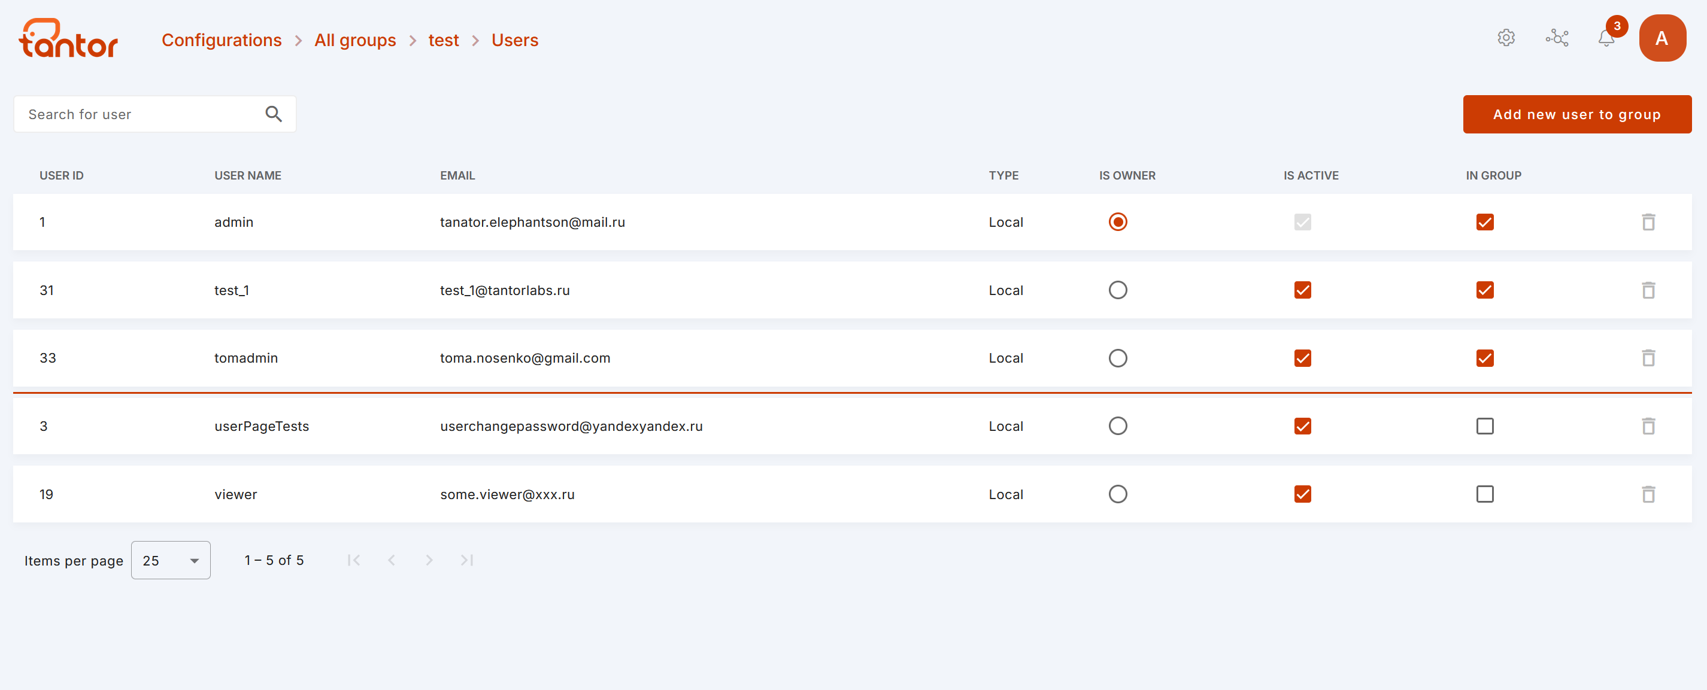This screenshot has width=1707, height=690.
Task: Select the viewer user name cell
Action: [x=235, y=494]
